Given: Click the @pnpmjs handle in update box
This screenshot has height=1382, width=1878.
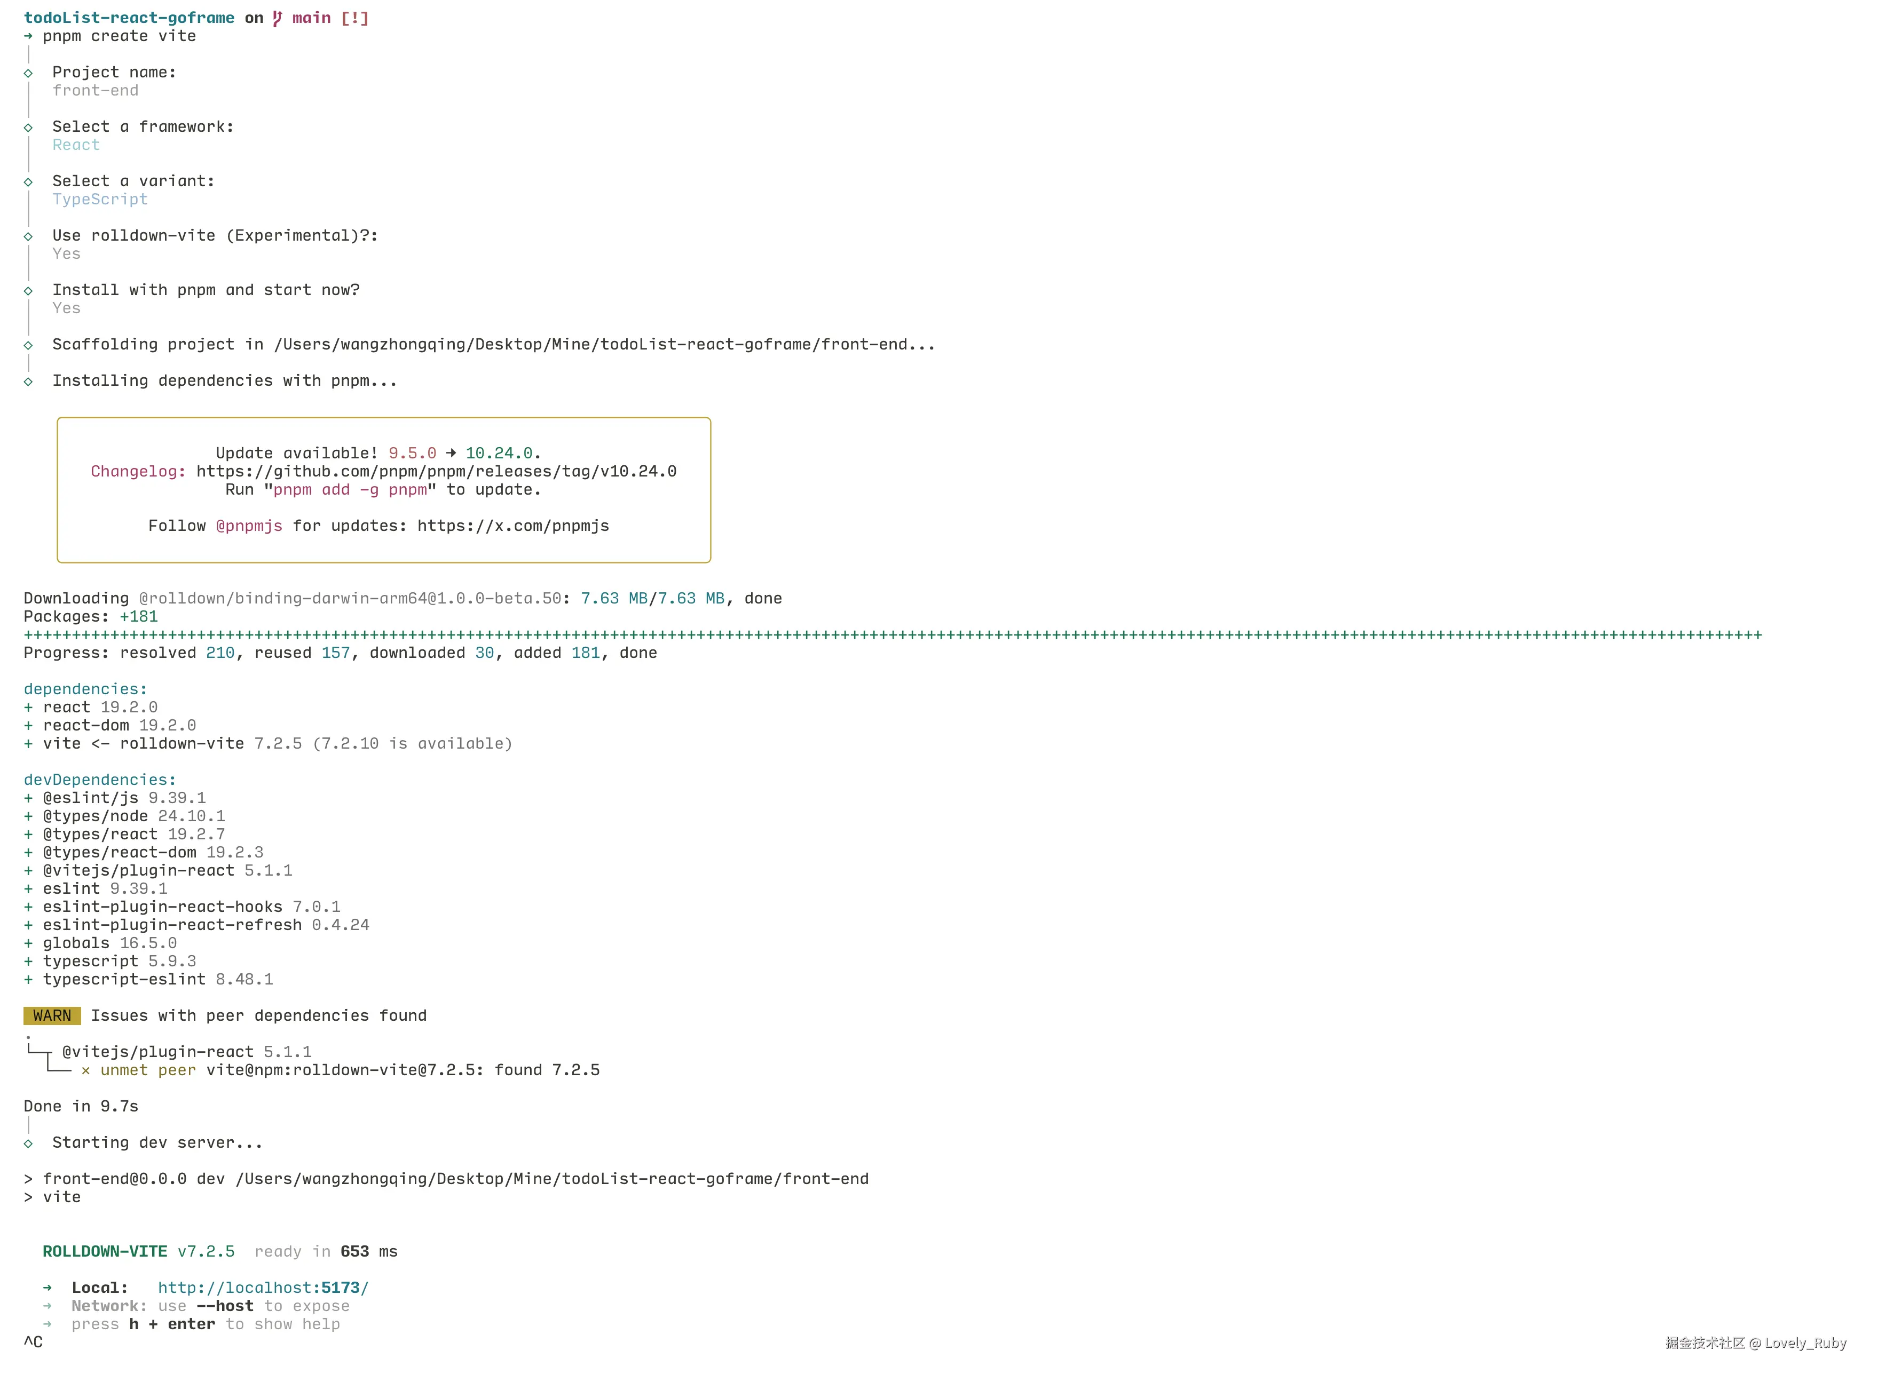Looking at the screenshot, I should tap(249, 526).
